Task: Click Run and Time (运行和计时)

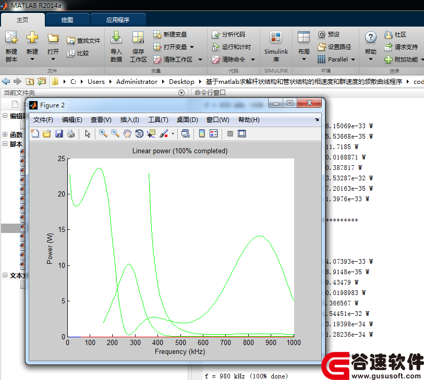Action: click(x=232, y=47)
